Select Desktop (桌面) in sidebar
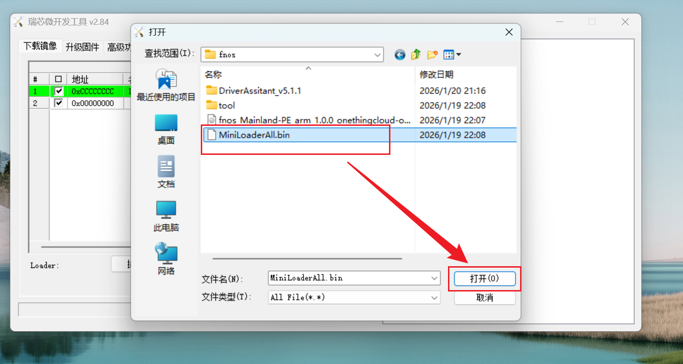The image size is (683, 364). [166, 130]
